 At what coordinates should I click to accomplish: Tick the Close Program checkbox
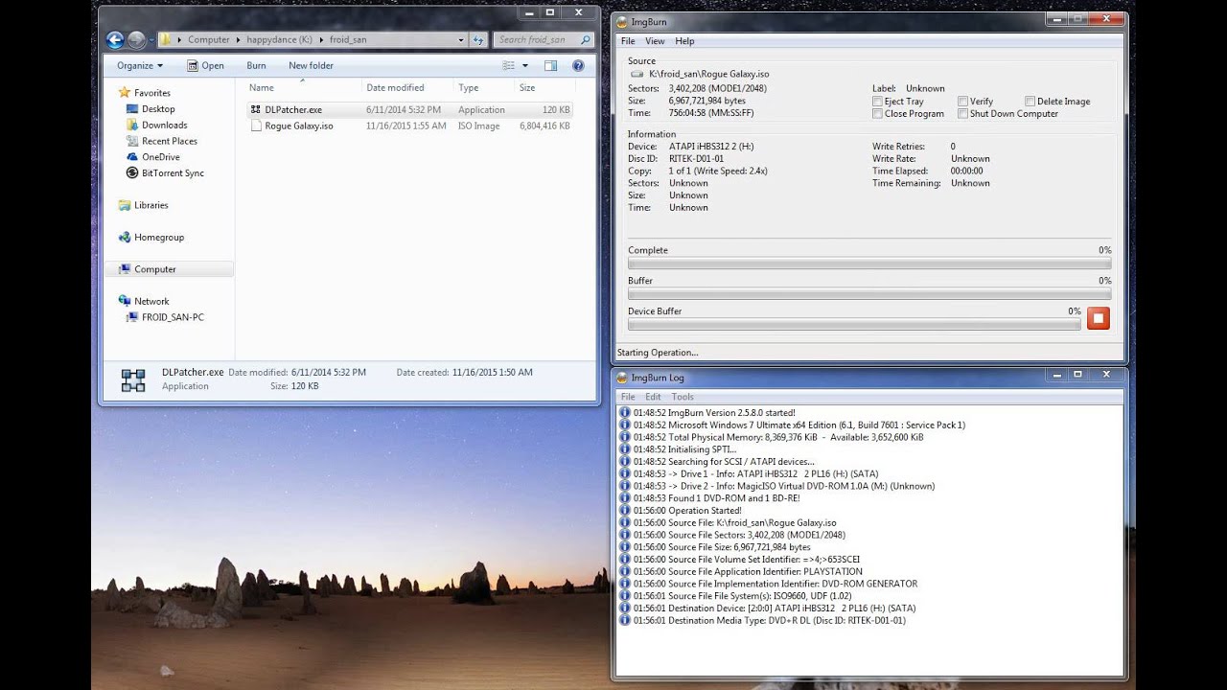(x=877, y=114)
